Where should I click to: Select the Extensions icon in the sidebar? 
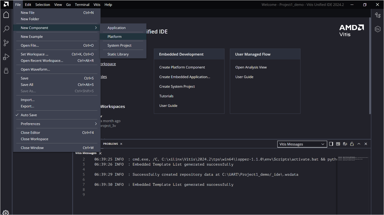[6, 71]
